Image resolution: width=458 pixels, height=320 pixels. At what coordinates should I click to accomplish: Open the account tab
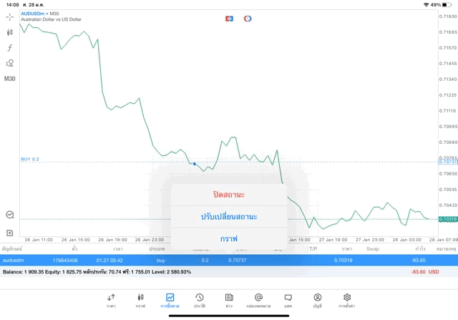[x=317, y=300]
